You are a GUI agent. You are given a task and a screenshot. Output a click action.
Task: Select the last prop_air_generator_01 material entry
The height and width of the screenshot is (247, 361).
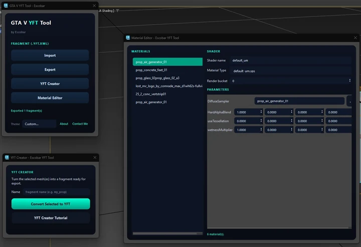tap(167, 102)
